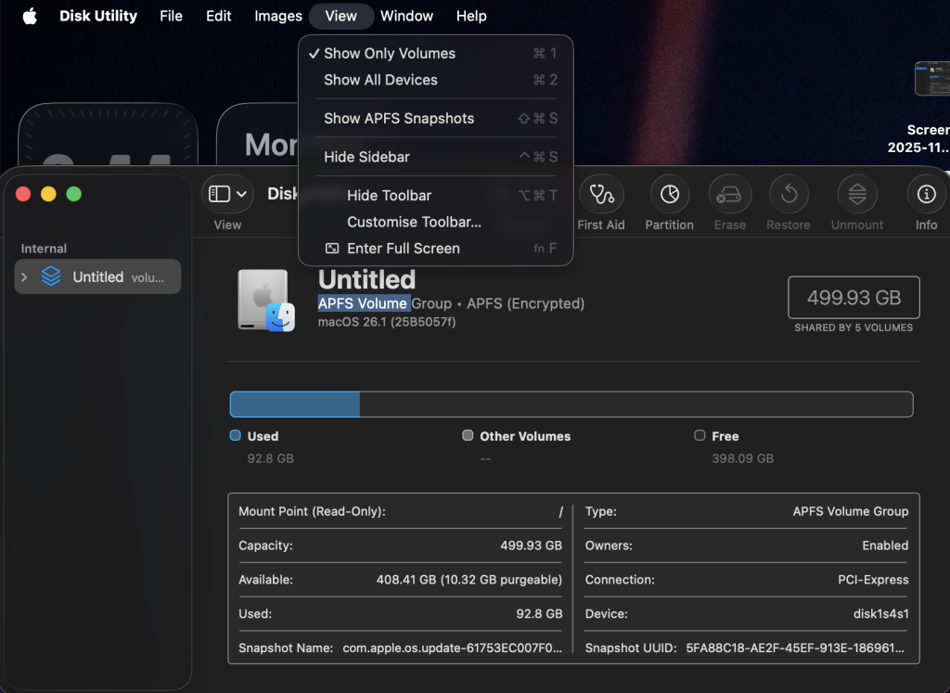Open the View dropdown arrow on the toolbar
The width and height of the screenshot is (950, 693).
pyautogui.click(x=239, y=194)
